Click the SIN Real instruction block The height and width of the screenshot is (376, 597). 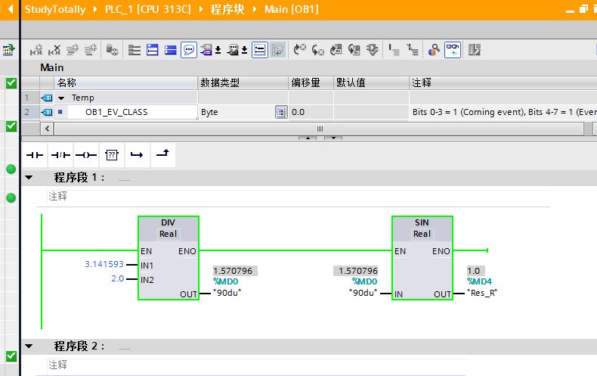[422, 257]
